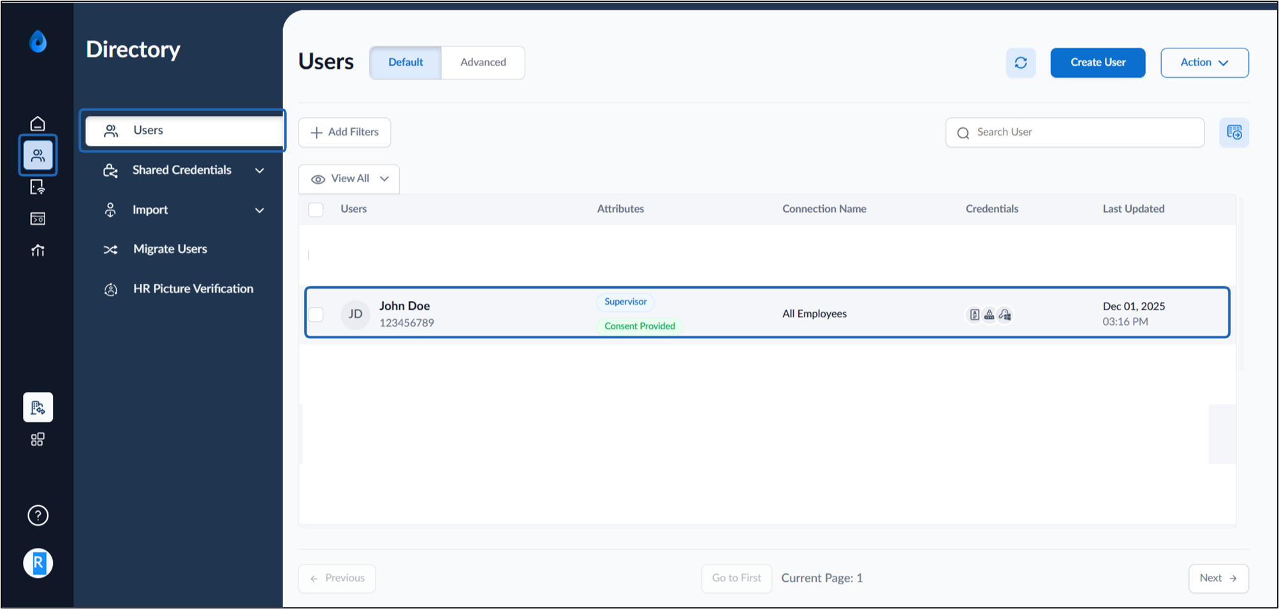
Task: Switch to the Default tab
Action: (x=406, y=62)
